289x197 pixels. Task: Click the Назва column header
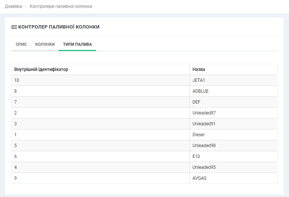coord(199,69)
